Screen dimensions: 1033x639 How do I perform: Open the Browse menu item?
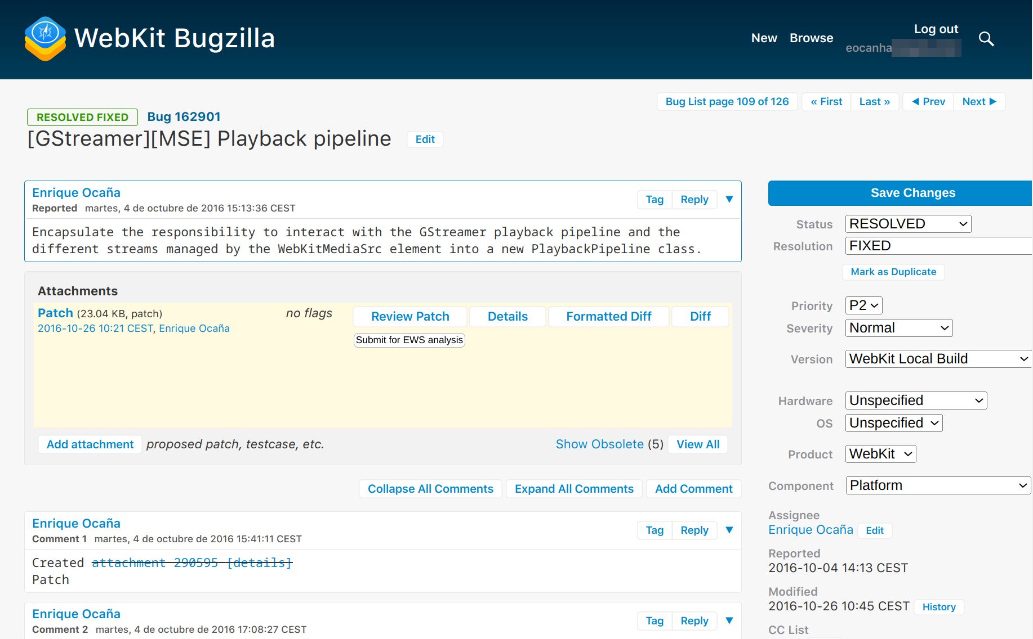tap(811, 38)
